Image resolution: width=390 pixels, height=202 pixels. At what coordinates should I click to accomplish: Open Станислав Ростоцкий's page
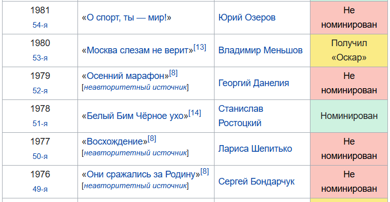(241, 116)
